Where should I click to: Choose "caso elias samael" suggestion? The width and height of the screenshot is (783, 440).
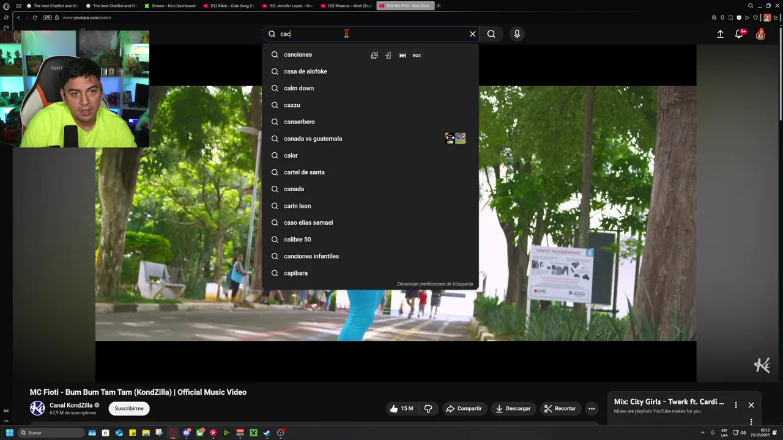pos(370,222)
